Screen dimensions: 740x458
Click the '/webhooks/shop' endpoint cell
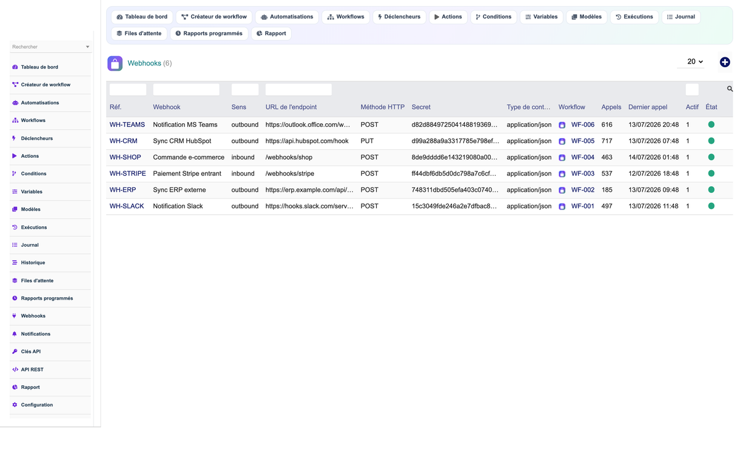289,157
